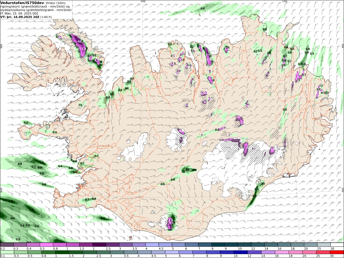Click the 0.1 label in the green legend
Image resolution: width=344 pixels, height=258 pixels.
coord(2,256)
